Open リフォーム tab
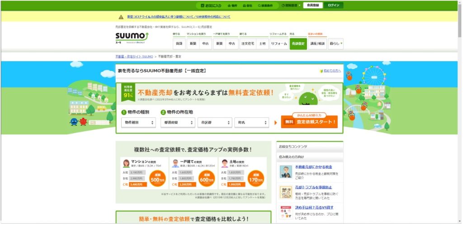The height and width of the screenshot is (225, 463). tap(279, 44)
